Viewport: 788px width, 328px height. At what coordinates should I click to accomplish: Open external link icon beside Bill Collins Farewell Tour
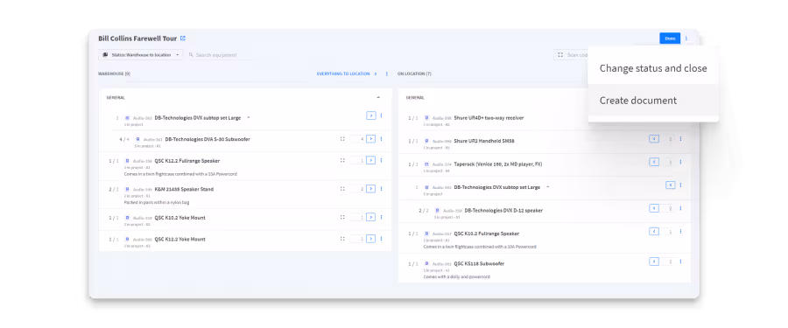click(183, 38)
